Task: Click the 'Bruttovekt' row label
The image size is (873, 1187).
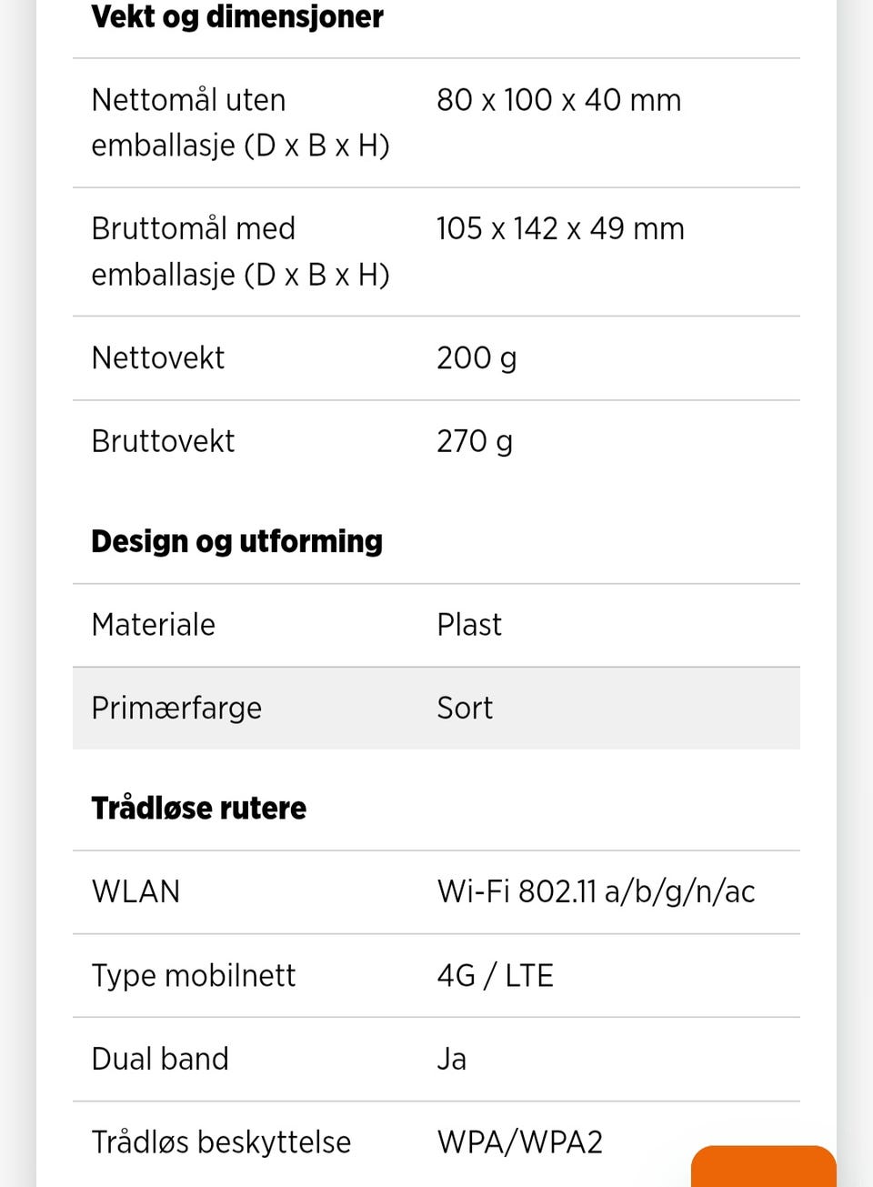Action: (x=164, y=442)
